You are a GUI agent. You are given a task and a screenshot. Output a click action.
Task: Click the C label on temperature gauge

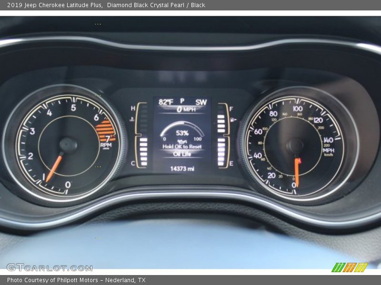tap(133, 163)
